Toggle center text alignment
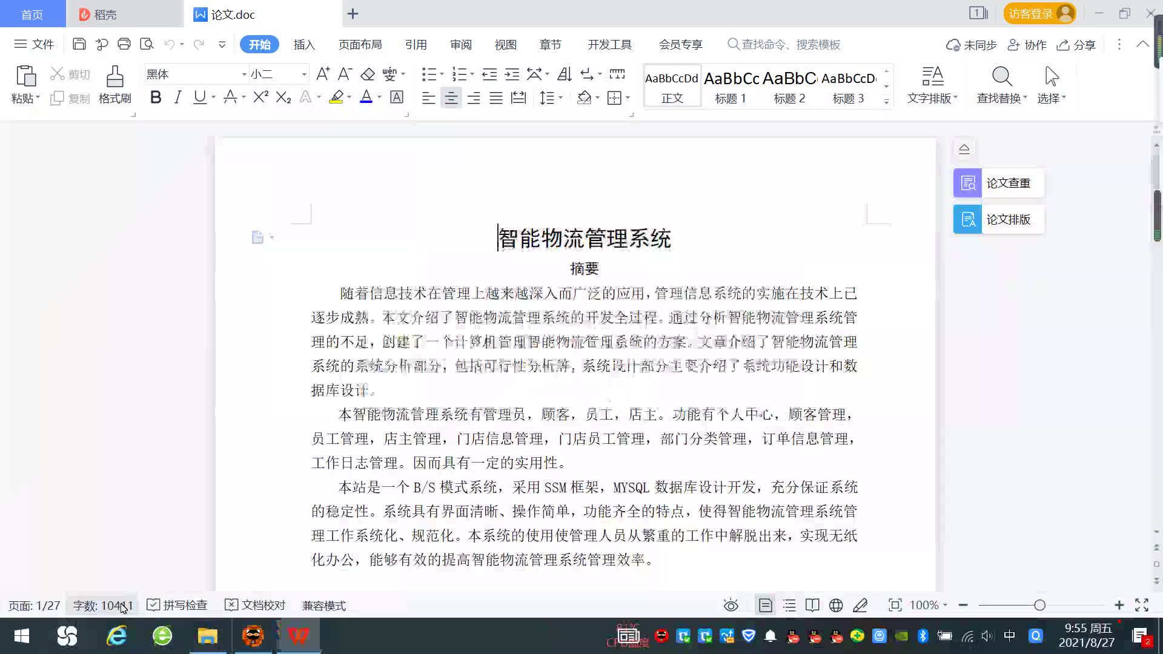 click(451, 97)
